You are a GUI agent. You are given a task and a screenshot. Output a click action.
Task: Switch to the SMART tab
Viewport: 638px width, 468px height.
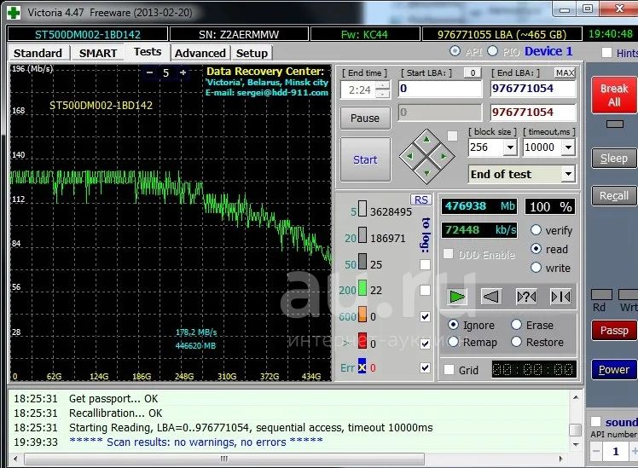tap(98, 53)
